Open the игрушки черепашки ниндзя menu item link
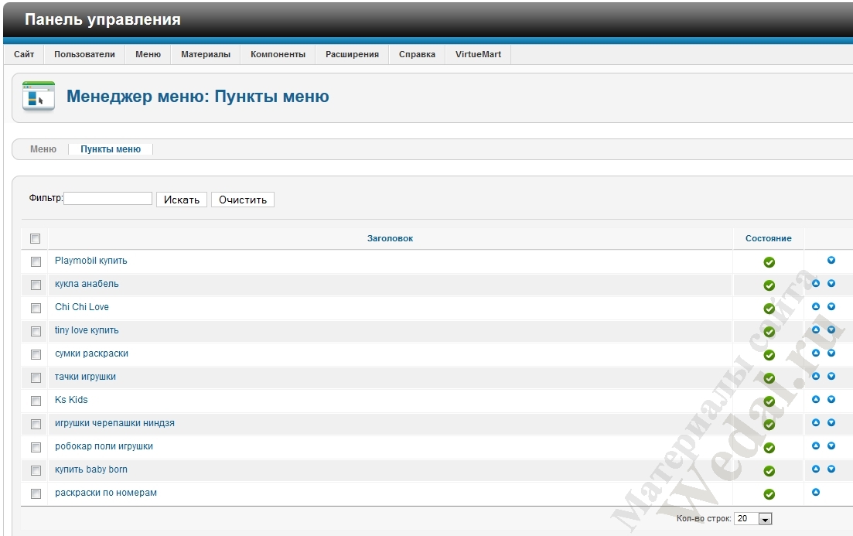Image resolution: width=853 pixels, height=536 pixels. coord(114,423)
